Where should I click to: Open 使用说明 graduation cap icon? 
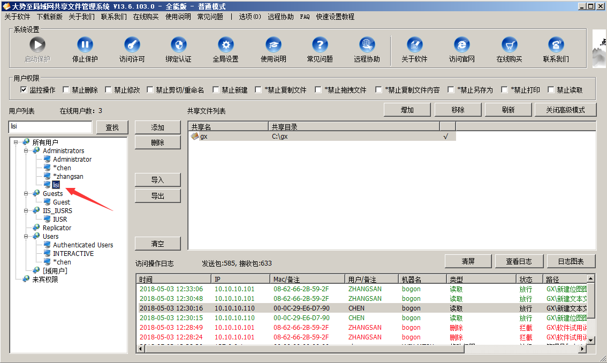273,45
